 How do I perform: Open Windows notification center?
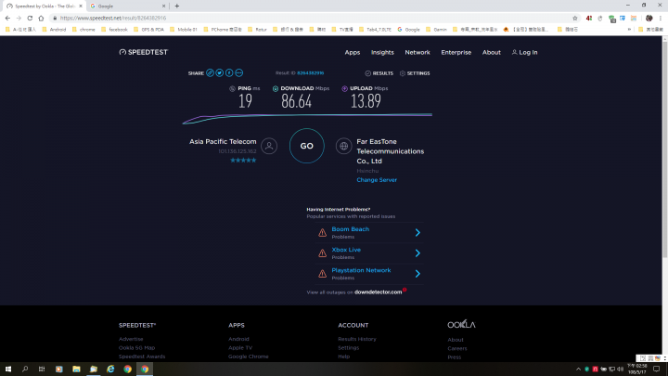pyautogui.click(x=657, y=369)
